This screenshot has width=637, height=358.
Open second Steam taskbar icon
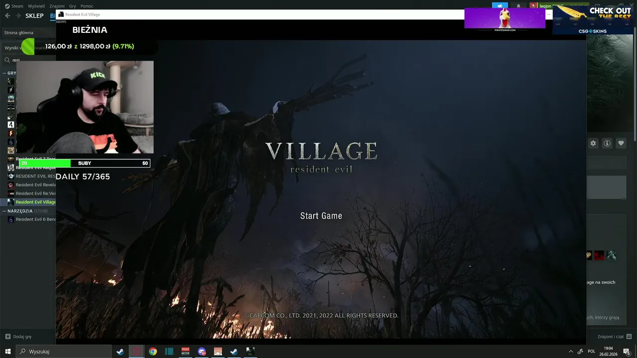tap(234, 352)
